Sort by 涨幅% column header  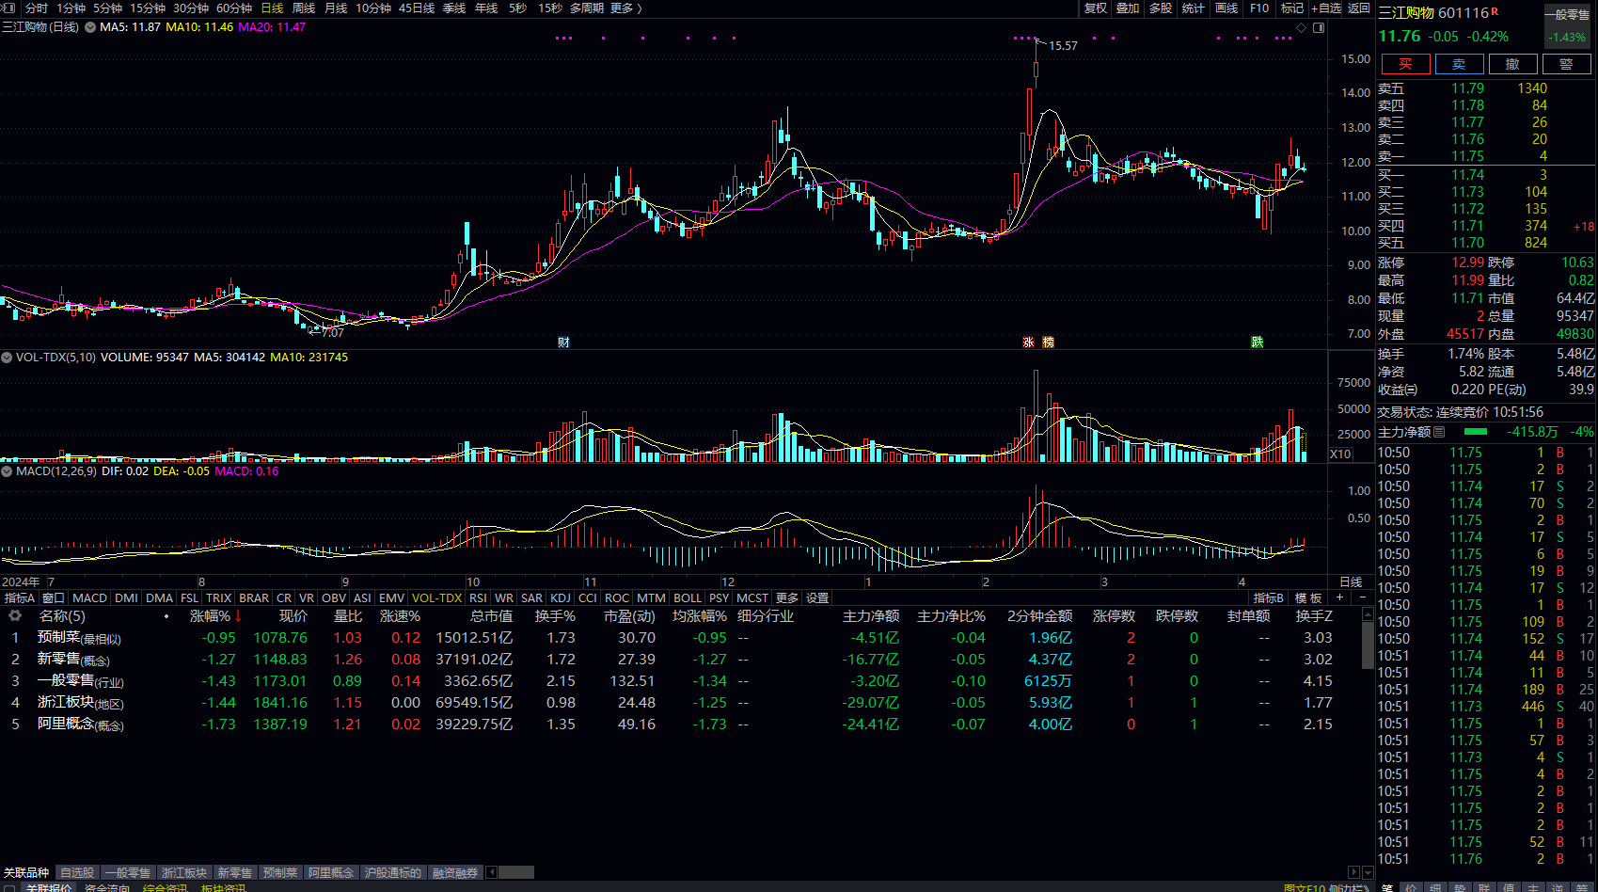(x=214, y=616)
